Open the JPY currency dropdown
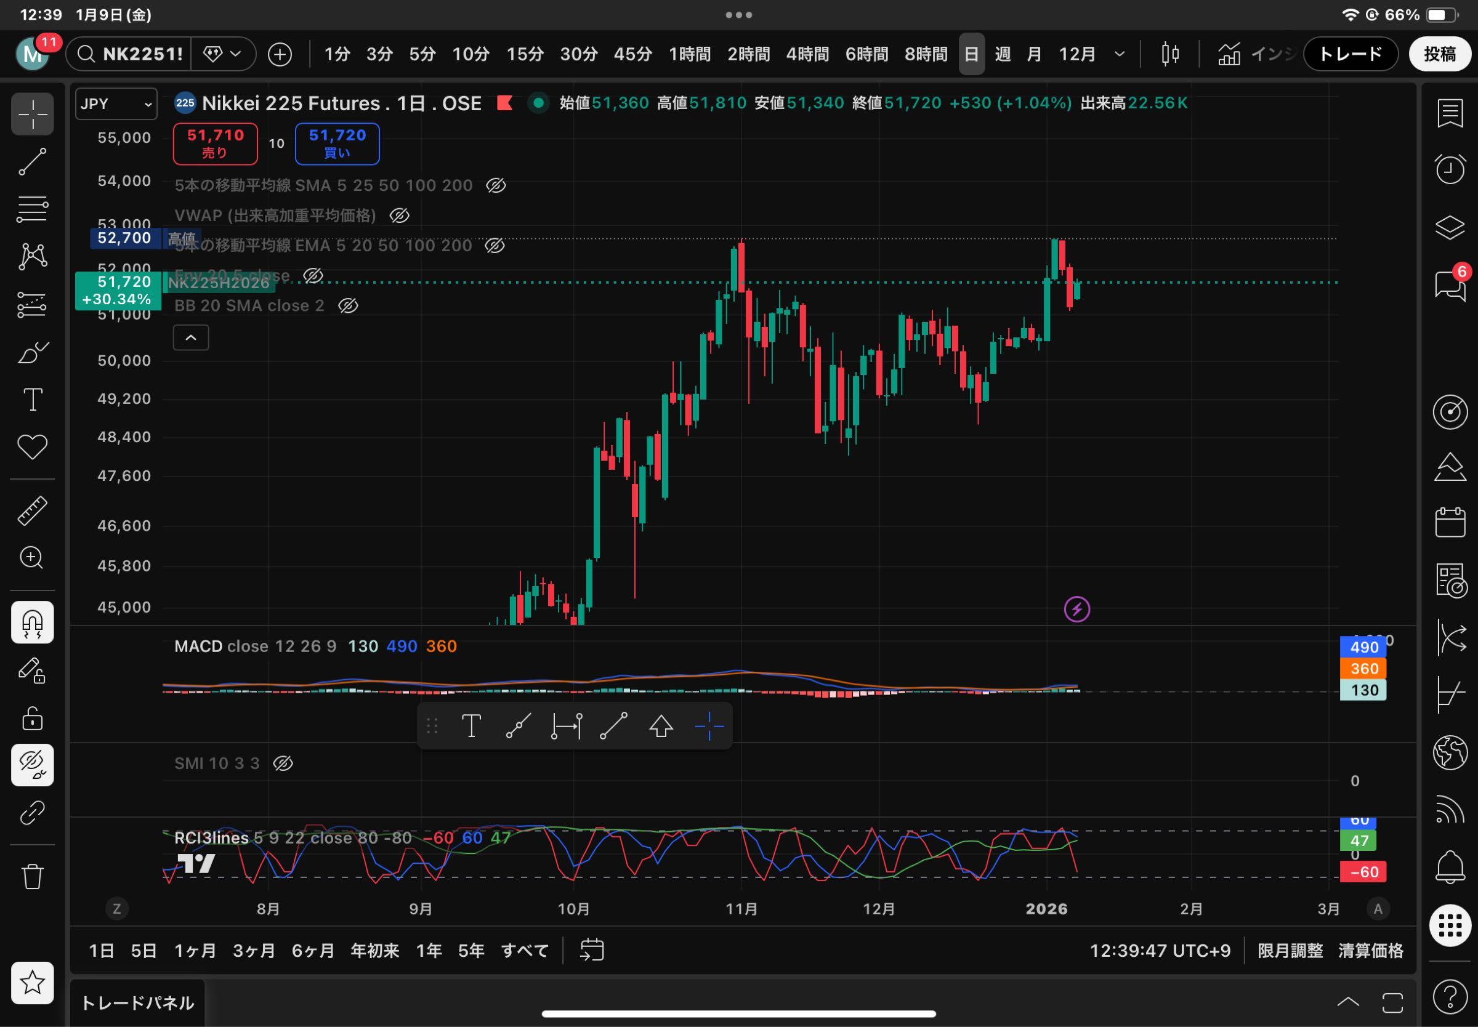 [116, 104]
